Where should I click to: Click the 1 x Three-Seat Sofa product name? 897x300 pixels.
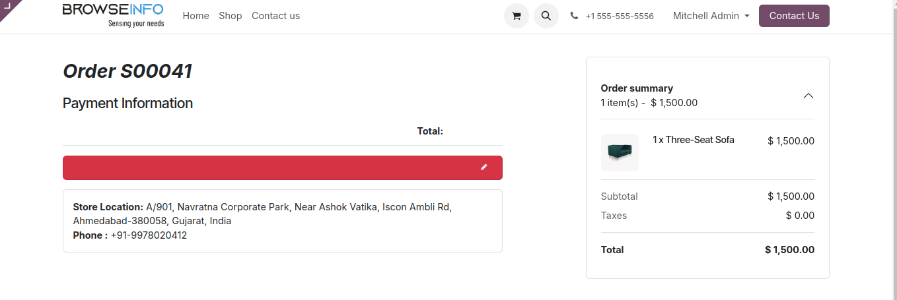pos(693,140)
